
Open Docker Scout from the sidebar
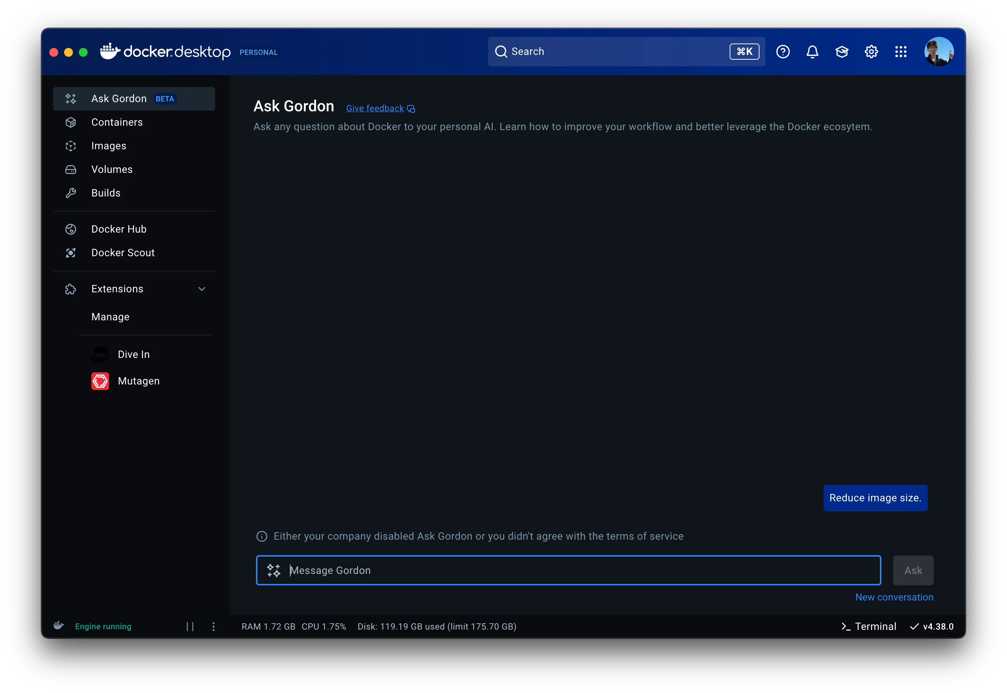[x=123, y=253]
